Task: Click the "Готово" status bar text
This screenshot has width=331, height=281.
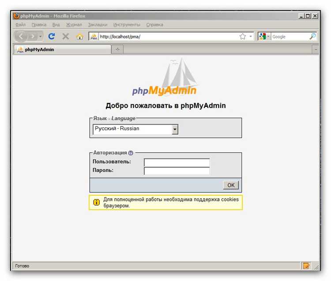Action: (22, 266)
